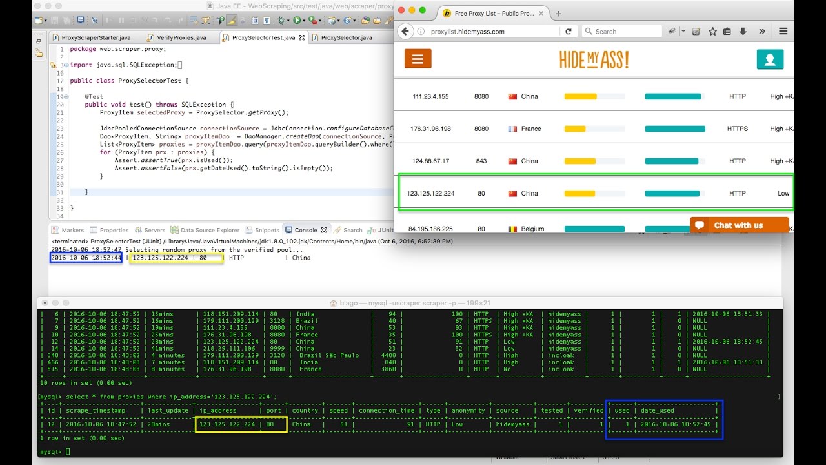Click the Save icon in Eclipse toolbar
Screen dimensions: 826x465
coord(54,21)
